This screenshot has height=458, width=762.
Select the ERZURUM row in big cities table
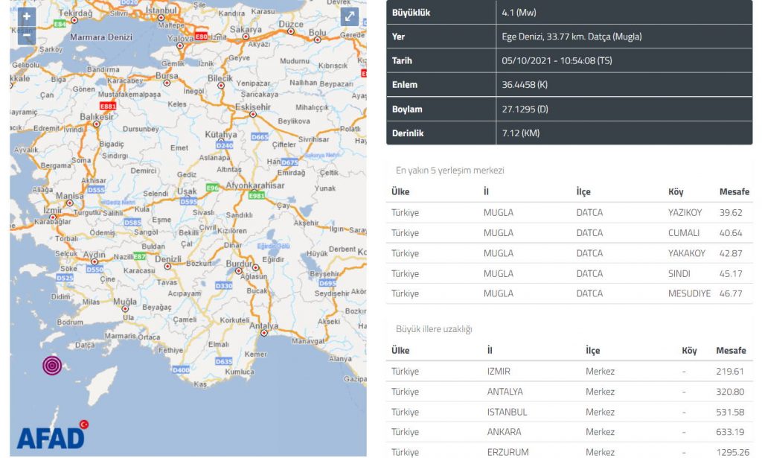pos(569,451)
